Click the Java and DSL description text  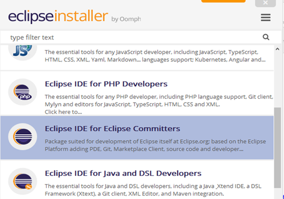pyautogui.click(x=153, y=190)
